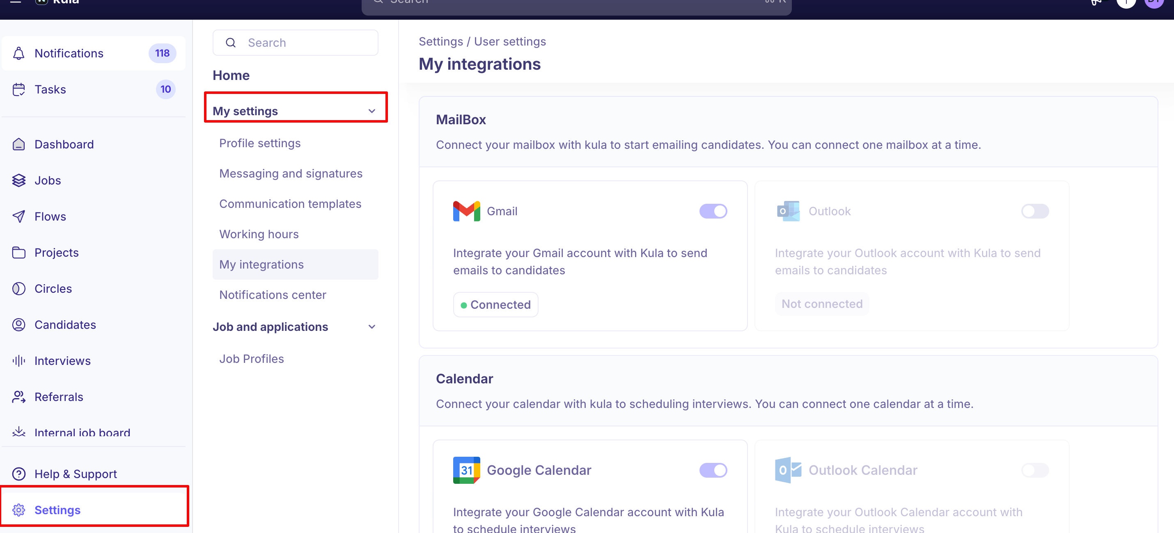
Task: Click the settings Search input field
Action: (x=295, y=43)
